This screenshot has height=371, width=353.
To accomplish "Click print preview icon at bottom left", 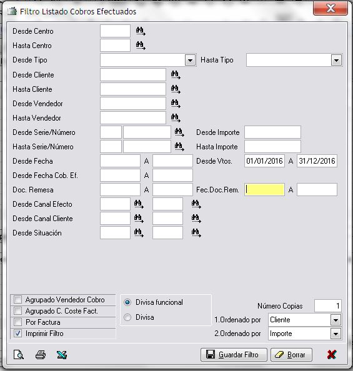I will pyautogui.click(x=19, y=354).
